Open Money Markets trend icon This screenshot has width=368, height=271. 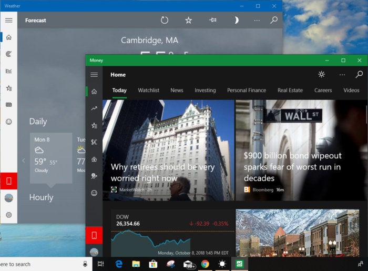(94, 108)
